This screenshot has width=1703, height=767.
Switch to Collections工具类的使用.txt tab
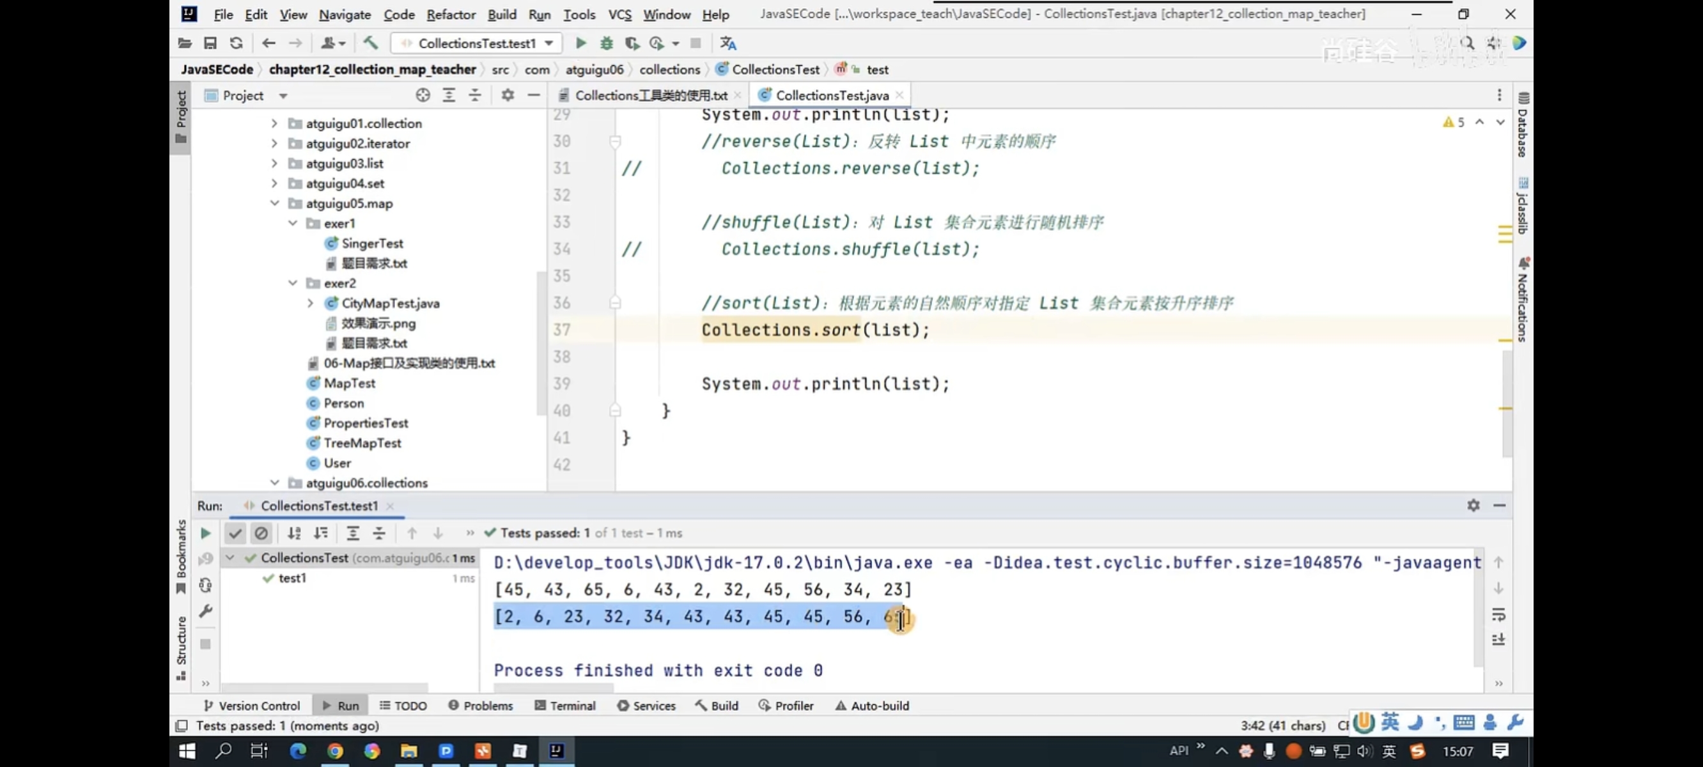point(650,95)
